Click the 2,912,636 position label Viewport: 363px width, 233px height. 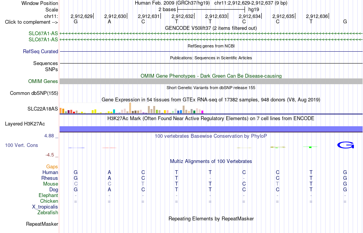click(x=317, y=16)
